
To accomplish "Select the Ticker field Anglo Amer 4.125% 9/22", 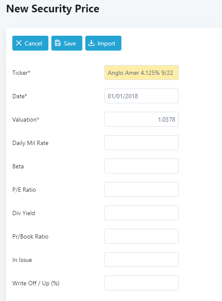I will [141, 73].
